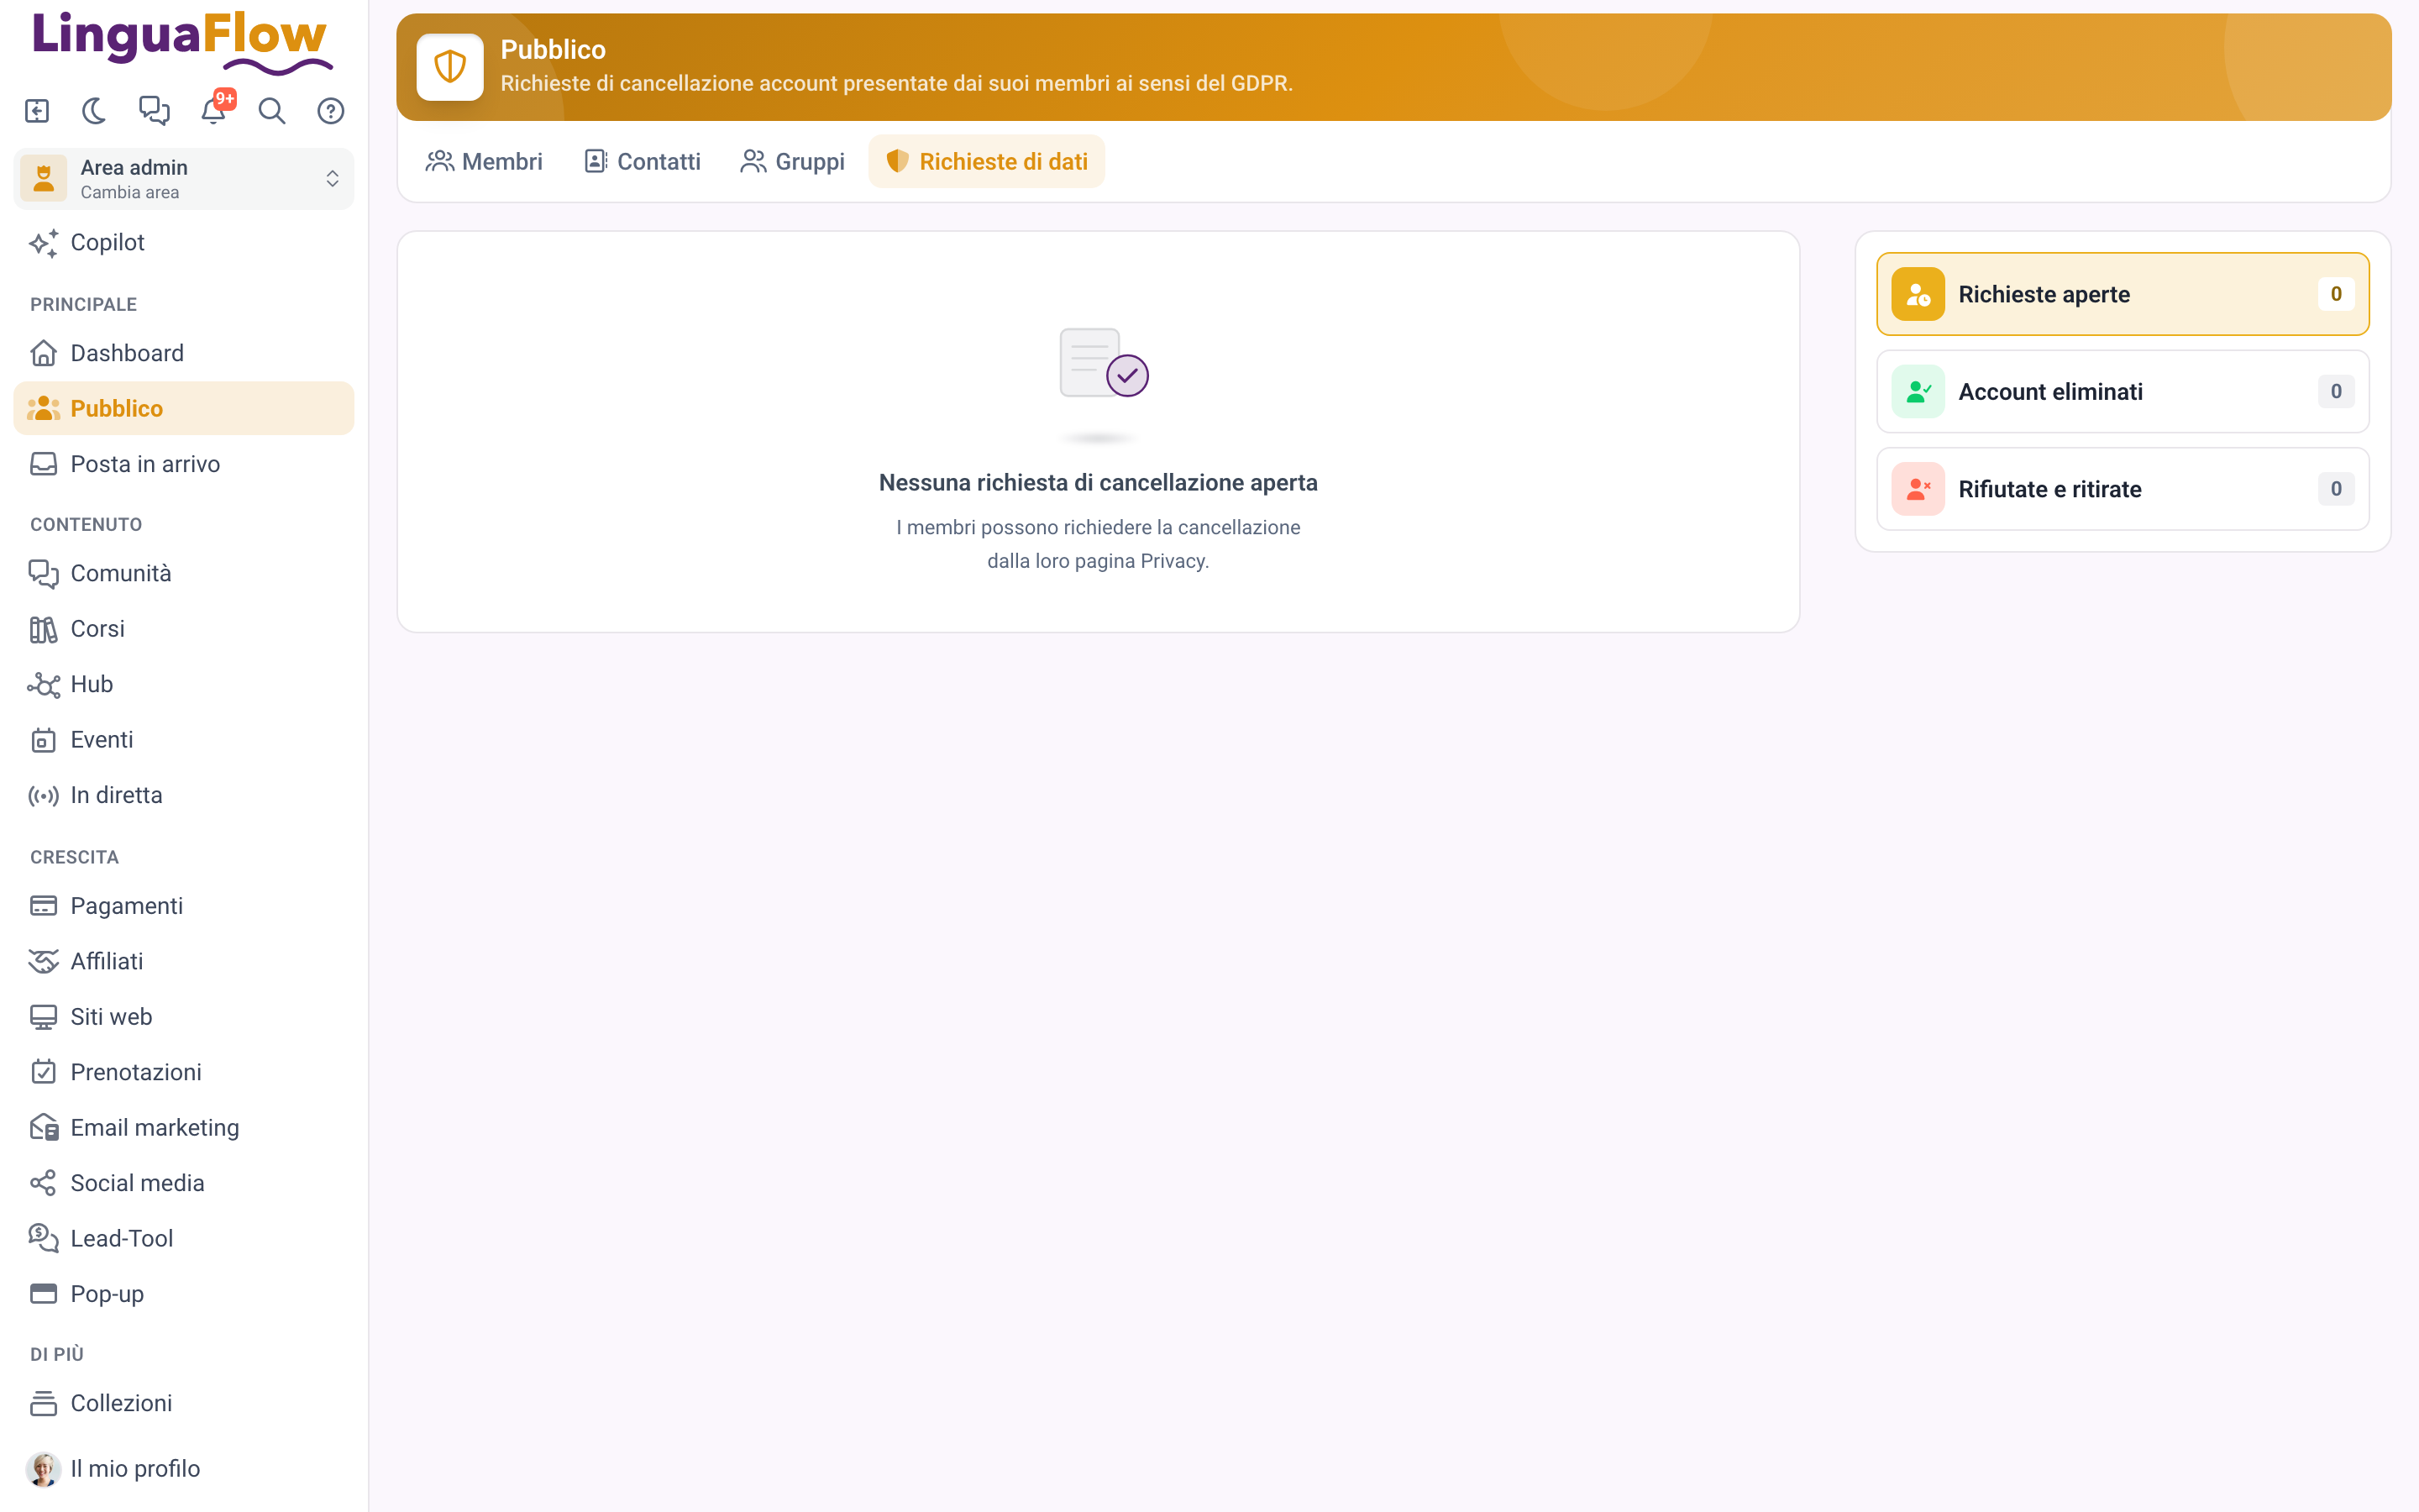The height and width of the screenshot is (1512, 2419).
Task: Click the Area admin avatar icon
Action: tap(43, 179)
